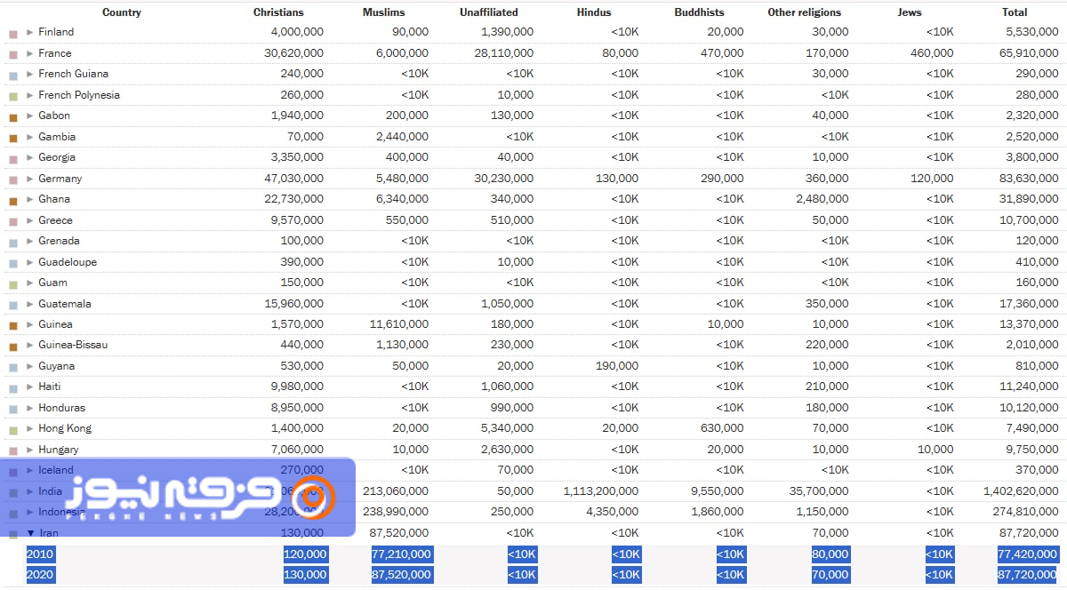Click the Guatemala country name
1067x590 pixels.
point(64,304)
